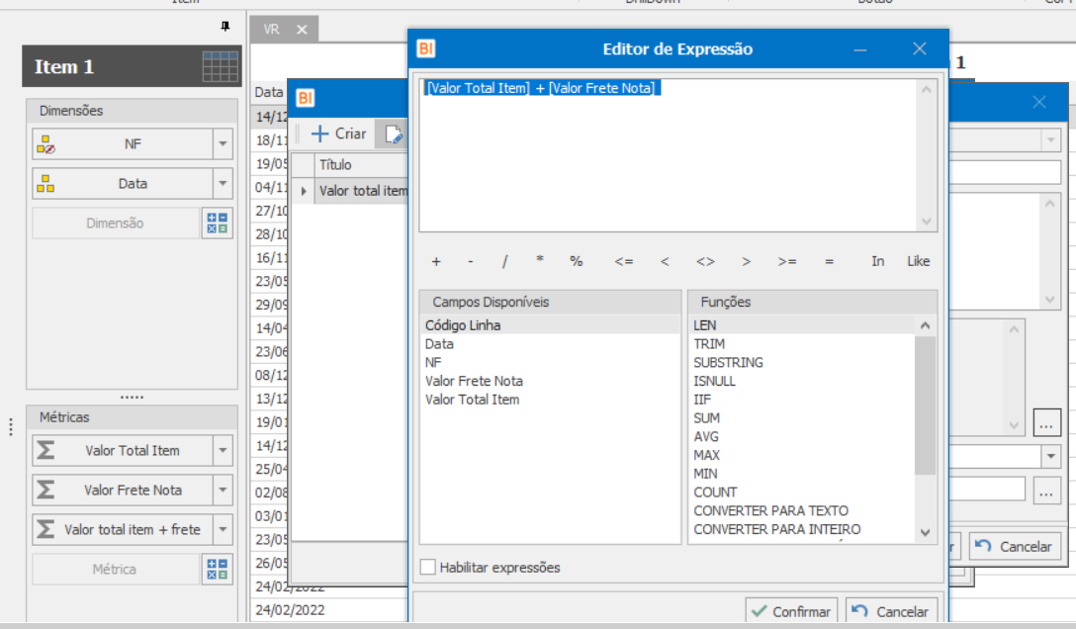Open NF dimension dropdown arrow

click(x=224, y=144)
